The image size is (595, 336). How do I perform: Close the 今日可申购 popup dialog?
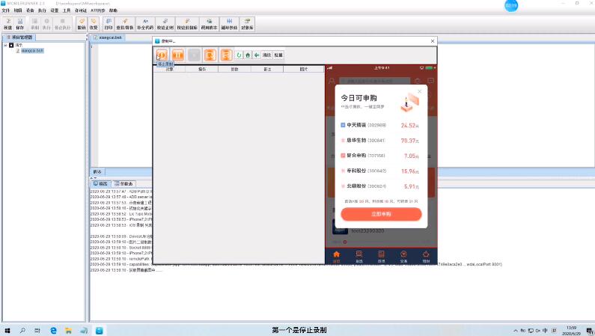click(419, 91)
